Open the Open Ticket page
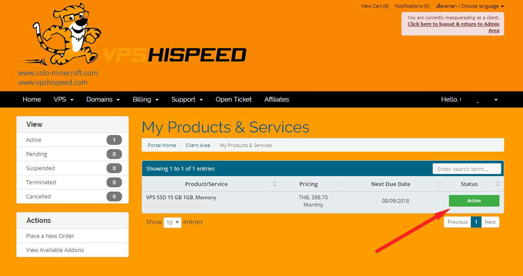523x276 pixels. click(x=234, y=99)
